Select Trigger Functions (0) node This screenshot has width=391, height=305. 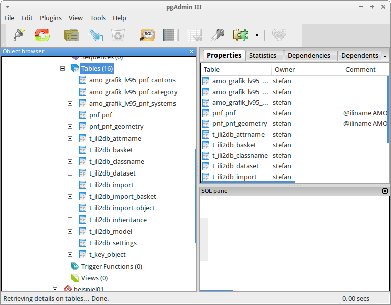pos(112,267)
